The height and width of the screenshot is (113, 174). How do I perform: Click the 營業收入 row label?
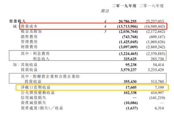[17, 21]
